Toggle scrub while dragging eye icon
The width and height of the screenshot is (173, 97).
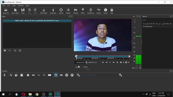pyautogui.click(x=61, y=75)
